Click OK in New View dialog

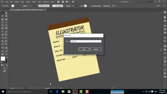tap(84, 49)
